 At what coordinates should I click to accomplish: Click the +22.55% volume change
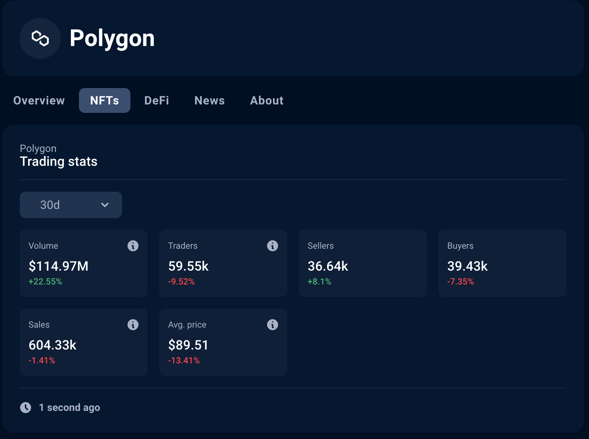(x=45, y=282)
